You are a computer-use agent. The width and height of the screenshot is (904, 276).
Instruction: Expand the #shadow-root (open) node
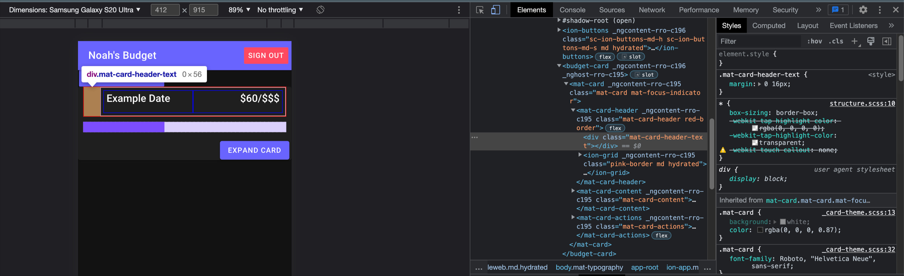click(x=559, y=21)
